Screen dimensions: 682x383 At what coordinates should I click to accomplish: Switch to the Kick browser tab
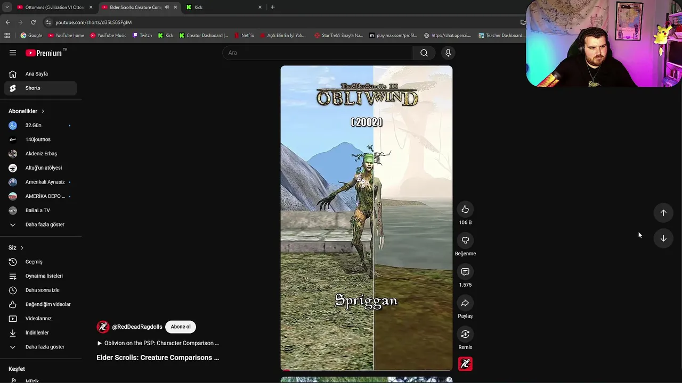click(x=224, y=7)
